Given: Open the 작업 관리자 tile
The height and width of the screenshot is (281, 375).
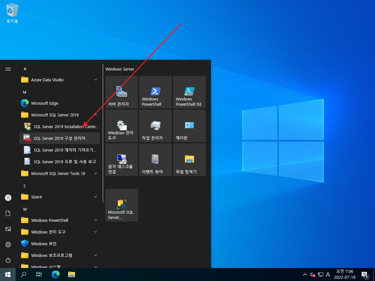Looking at the screenshot, I should coord(156,126).
